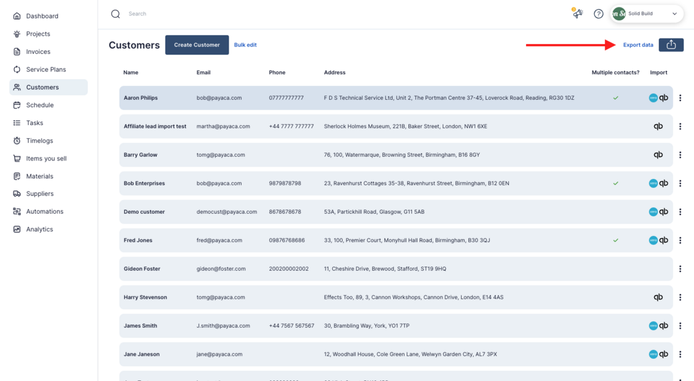Click into the Search input field
694x381 pixels.
click(x=248, y=14)
